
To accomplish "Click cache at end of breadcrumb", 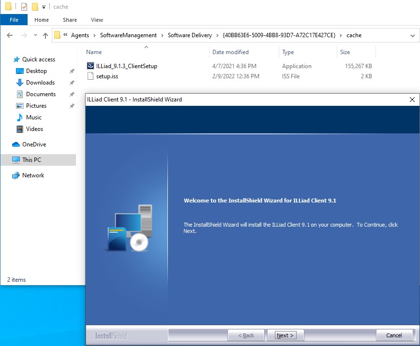I will [354, 35].
